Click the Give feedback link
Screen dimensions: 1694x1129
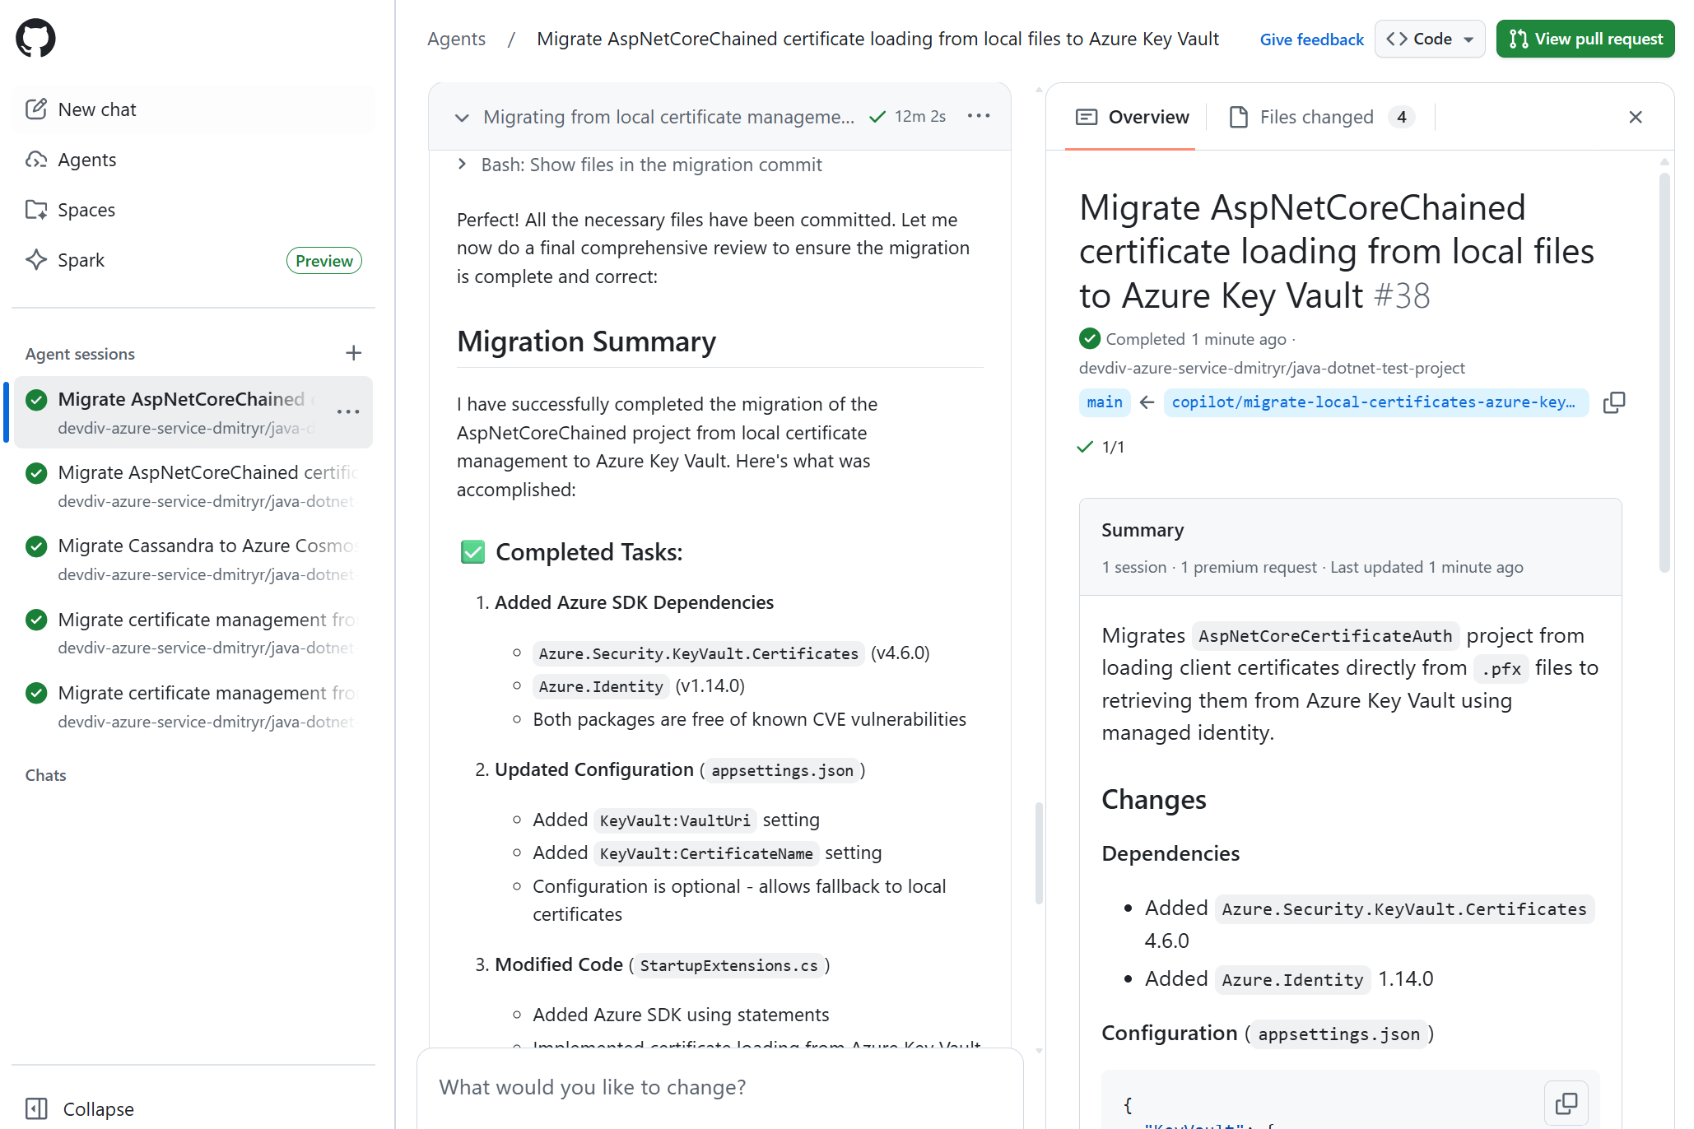pos(1311,39)
